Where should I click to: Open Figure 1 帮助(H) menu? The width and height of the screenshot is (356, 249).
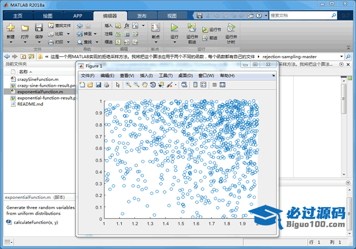click(227, 76)
